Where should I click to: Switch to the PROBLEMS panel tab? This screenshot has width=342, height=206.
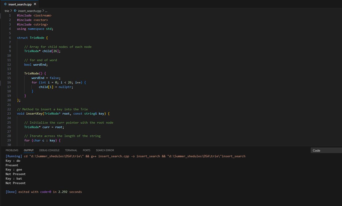coord(12,150)
